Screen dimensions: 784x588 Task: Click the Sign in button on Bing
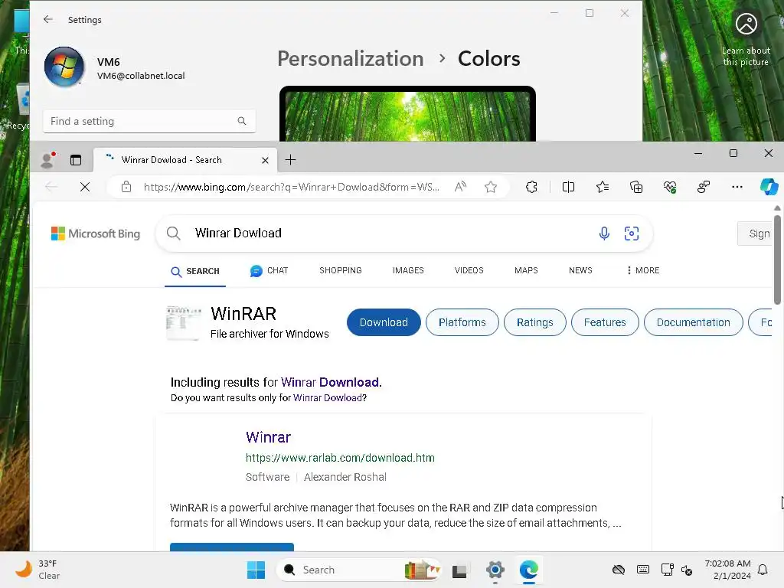pos(756,234)
